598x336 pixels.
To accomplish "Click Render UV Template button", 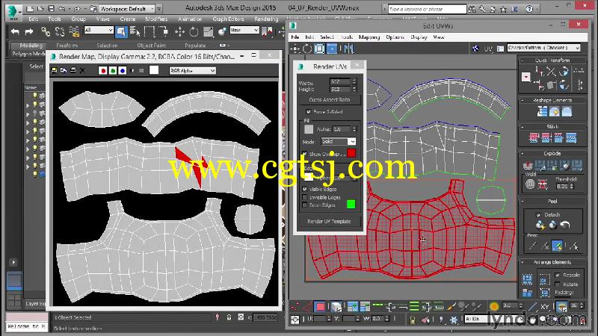I will point(329,221).
